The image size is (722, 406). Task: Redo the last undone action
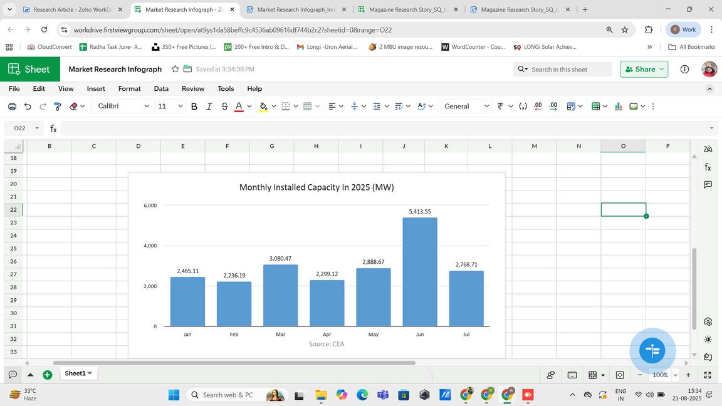click(x=43, y=107)
